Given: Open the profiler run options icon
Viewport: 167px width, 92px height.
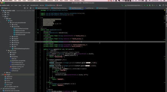Looking at the screenshot, I should coord(153,5).
